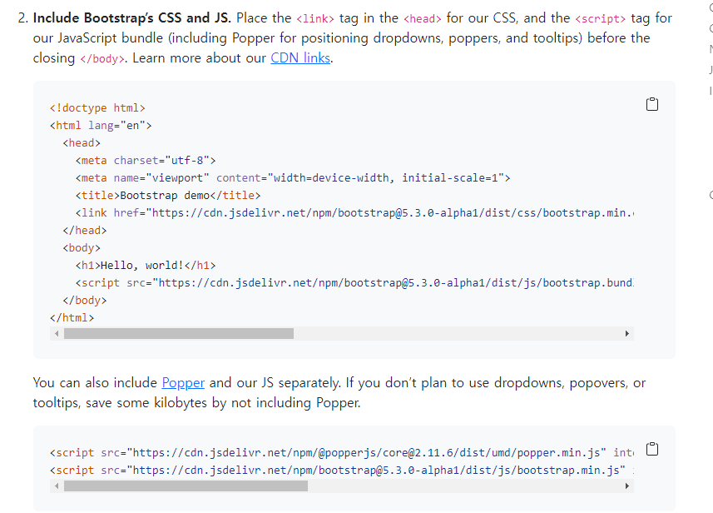Follow the Popper link
Image resolution: width=713 pixels, height=513 pixels.
[183, 383]
